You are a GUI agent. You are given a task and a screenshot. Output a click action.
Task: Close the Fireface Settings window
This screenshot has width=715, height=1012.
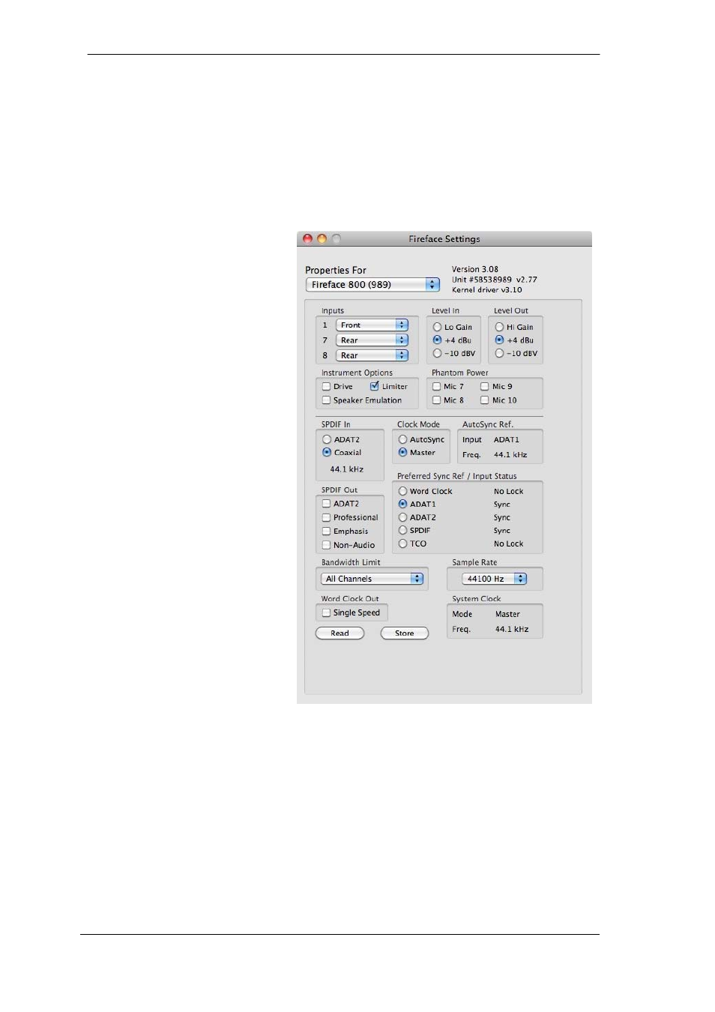307,239
